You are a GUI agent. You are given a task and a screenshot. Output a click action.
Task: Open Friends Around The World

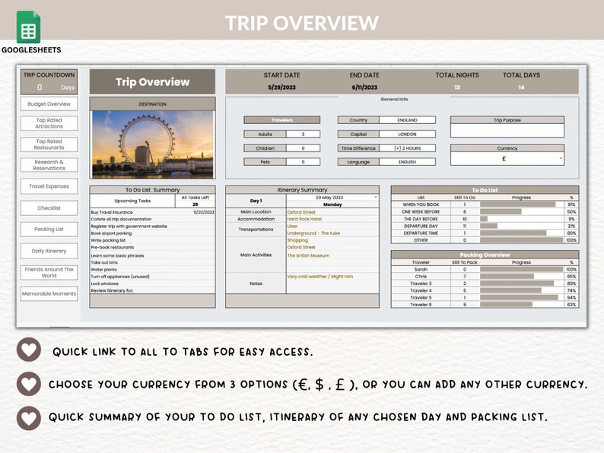point(49,272)
